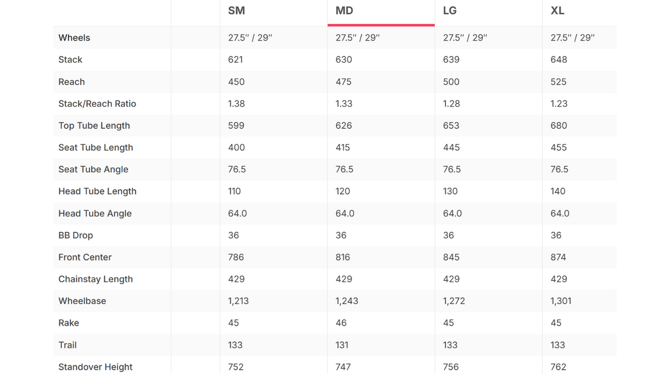Select the Head Tube Angle label
This screenshot has width=670, height=377.
95,213
